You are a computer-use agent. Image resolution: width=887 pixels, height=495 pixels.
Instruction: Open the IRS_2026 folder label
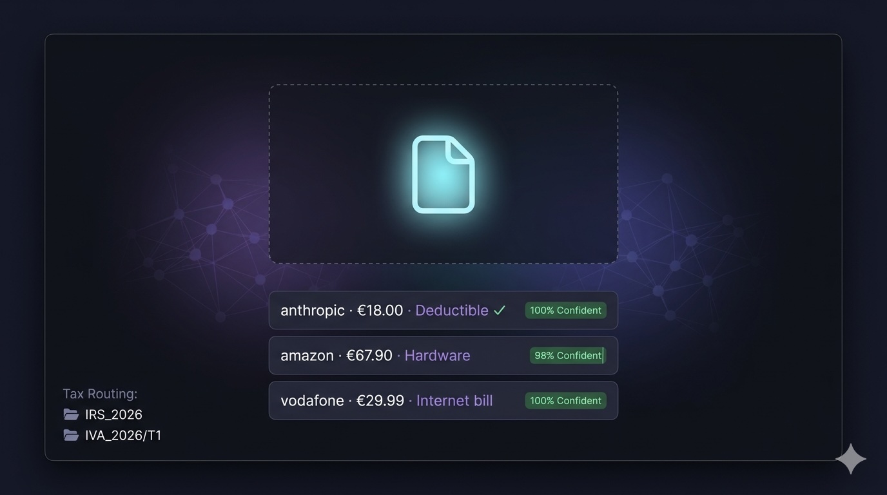(x=113, y=414)
